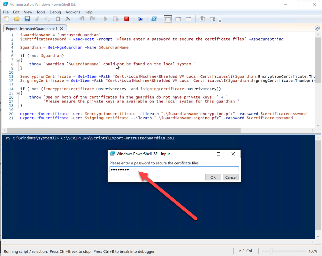This screenshot has width=322, height=256.
Task: Show script pane on top layout
Action: (x=168, y=19)
